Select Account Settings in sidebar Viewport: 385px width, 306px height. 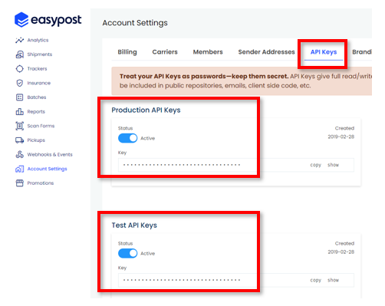click(47, 169)
